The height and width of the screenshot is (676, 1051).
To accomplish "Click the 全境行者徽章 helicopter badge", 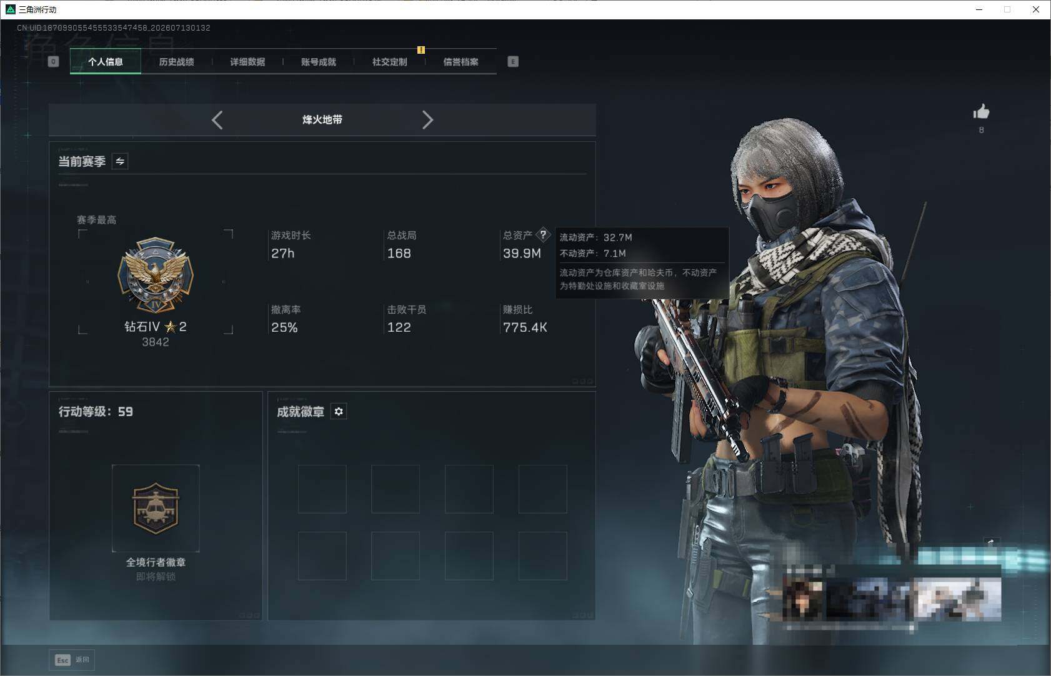I will click(156, 508).
